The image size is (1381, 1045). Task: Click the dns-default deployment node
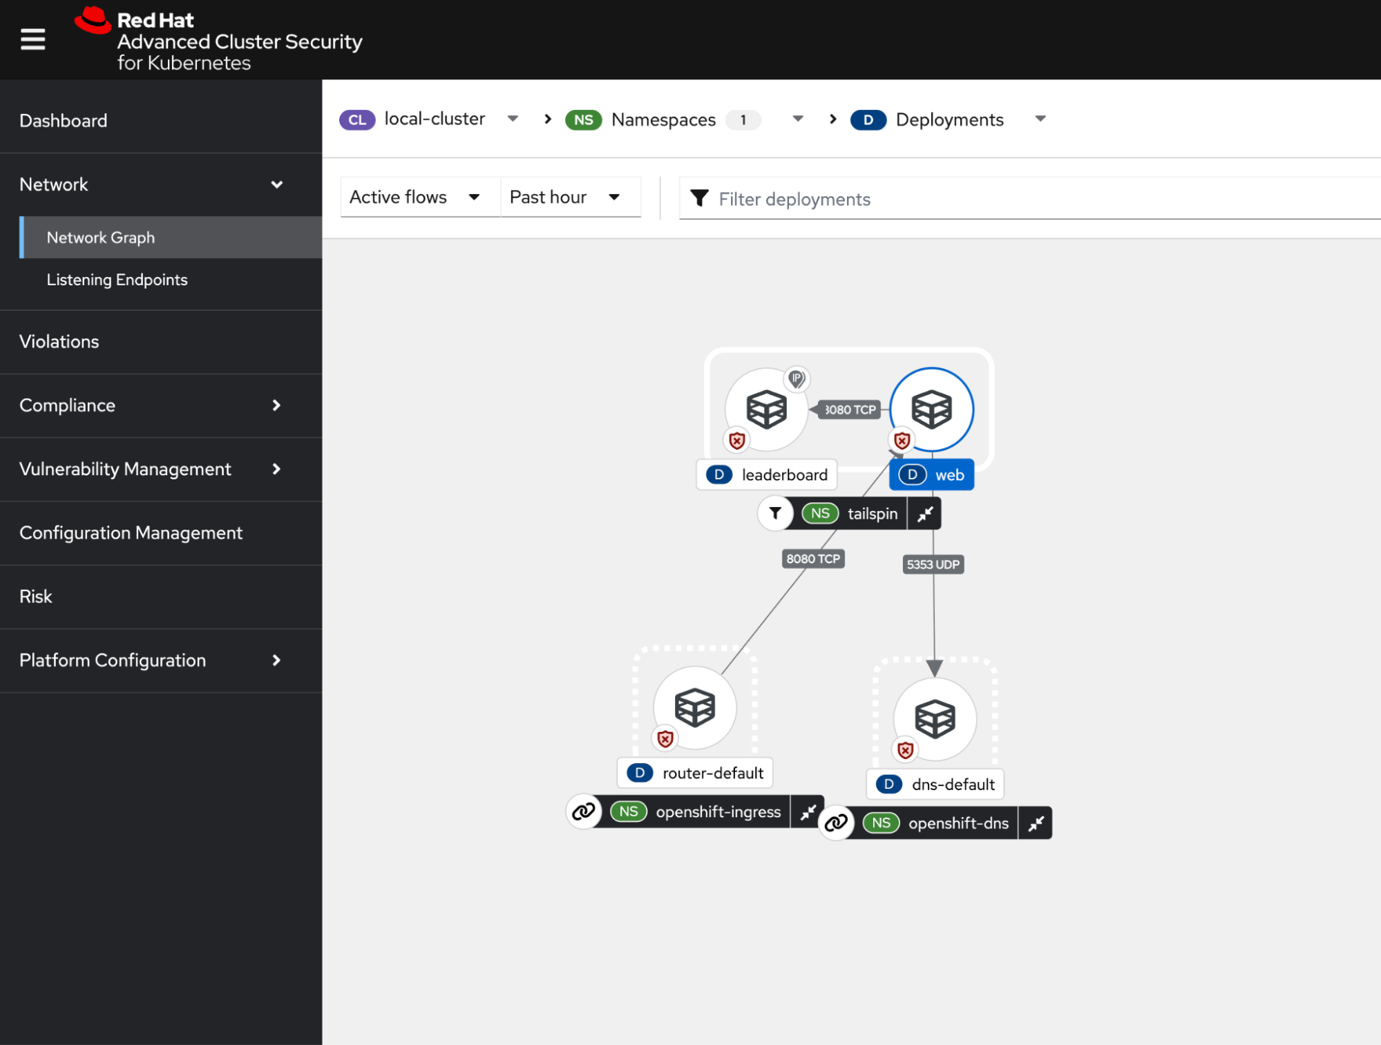point(934,719)
